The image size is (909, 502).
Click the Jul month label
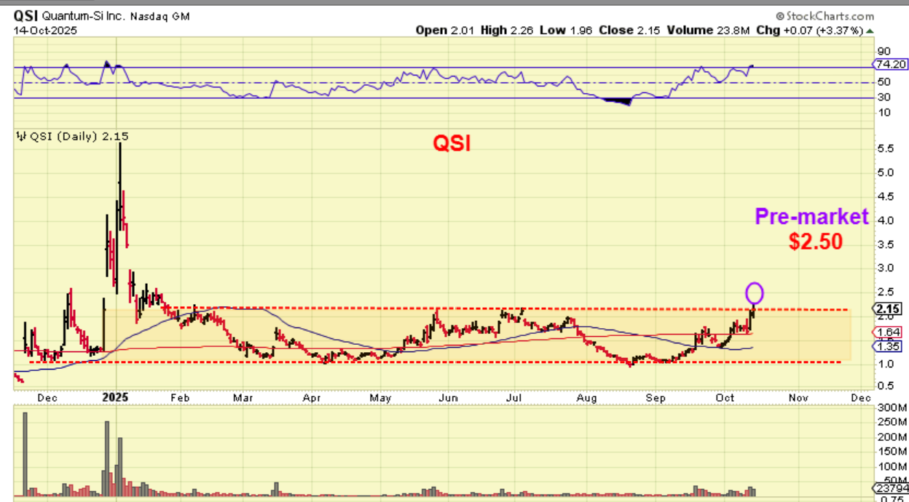pos(515,399)
